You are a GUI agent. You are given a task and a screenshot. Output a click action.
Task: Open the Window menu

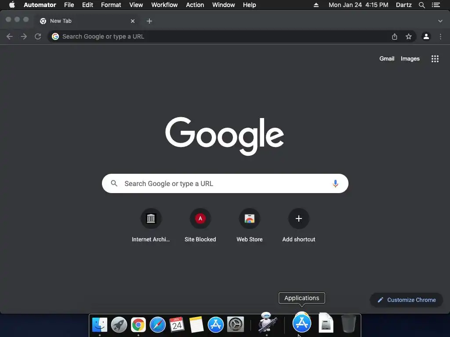coord(224,5)
